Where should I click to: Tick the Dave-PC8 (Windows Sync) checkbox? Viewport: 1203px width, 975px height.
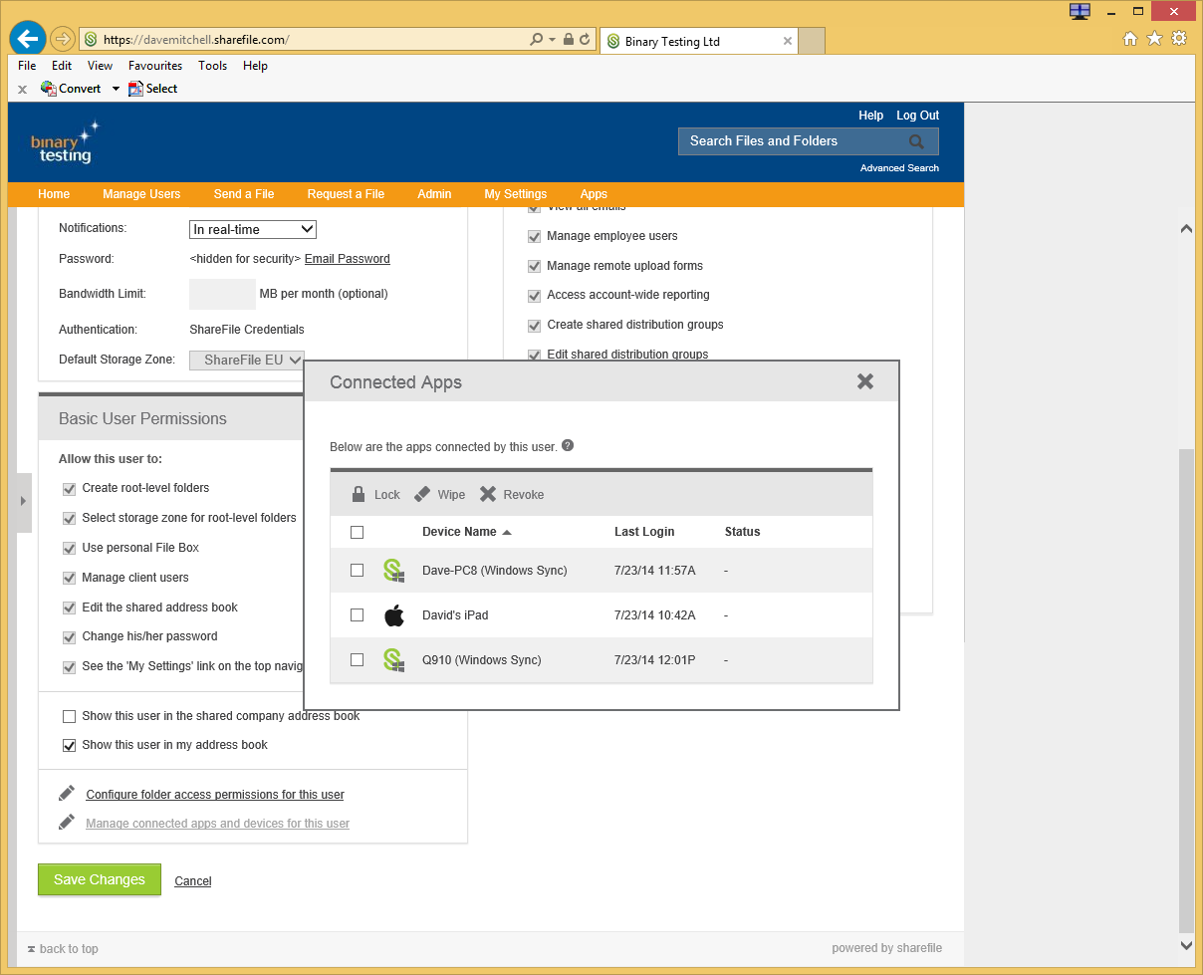pyautogui.click(x=358, y=571)
